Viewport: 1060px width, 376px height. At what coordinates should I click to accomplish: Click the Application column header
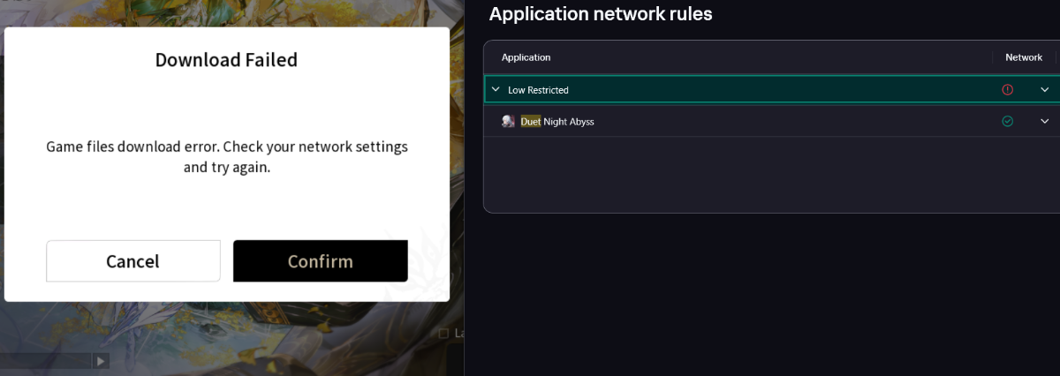coord(526,57)
